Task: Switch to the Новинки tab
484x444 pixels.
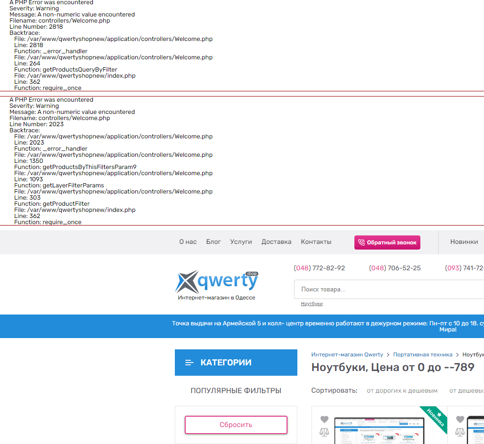Action: pyautogui.click(x=464, y=242)
